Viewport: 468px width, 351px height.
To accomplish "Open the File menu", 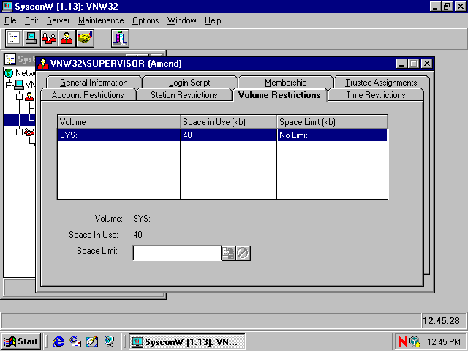I will tap(10, 20).
